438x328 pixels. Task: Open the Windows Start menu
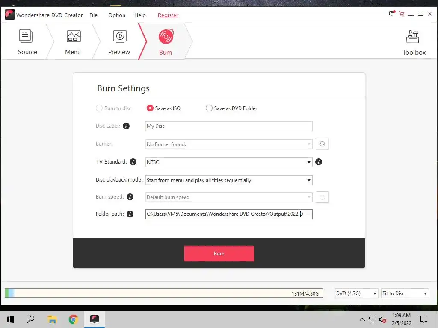click(x=10, y=319)
